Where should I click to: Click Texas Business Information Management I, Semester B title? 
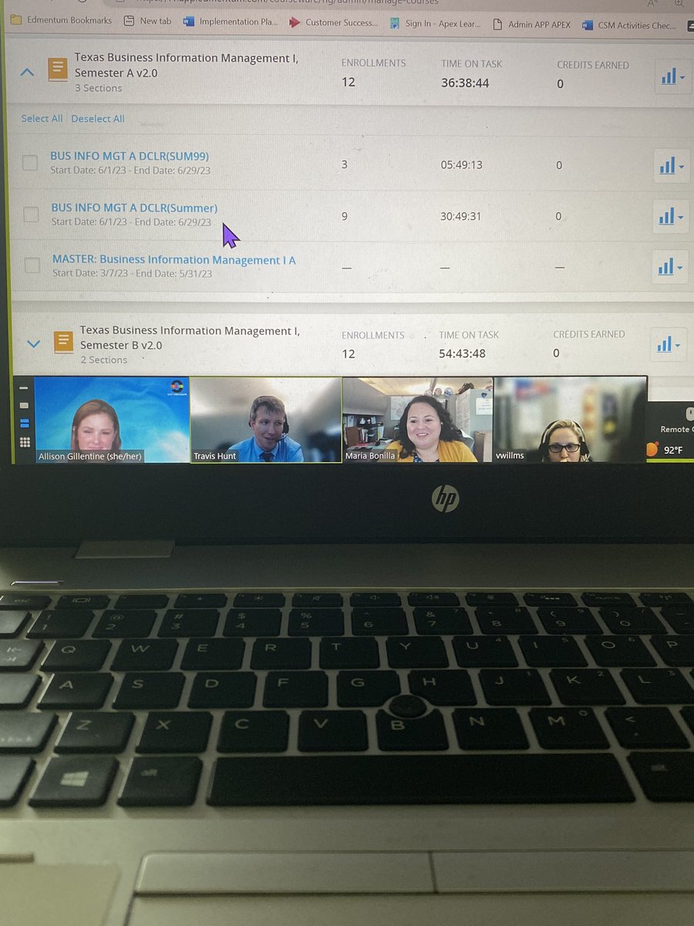click(x=190, y=338)
